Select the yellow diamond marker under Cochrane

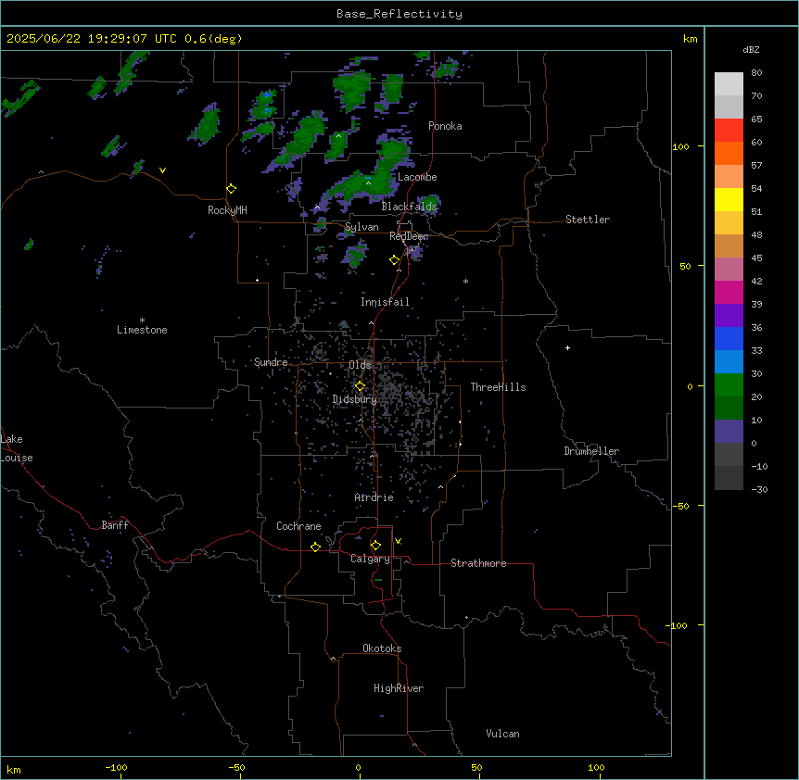[315, 547]
